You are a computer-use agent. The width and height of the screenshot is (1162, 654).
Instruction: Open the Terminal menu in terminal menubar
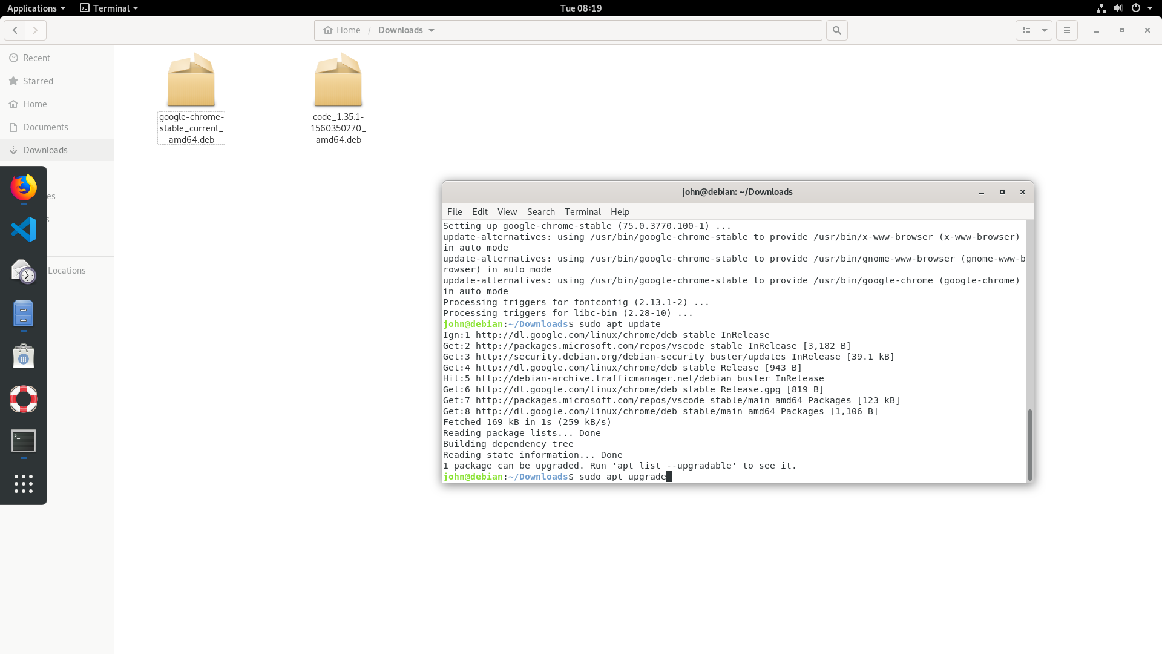583,212
